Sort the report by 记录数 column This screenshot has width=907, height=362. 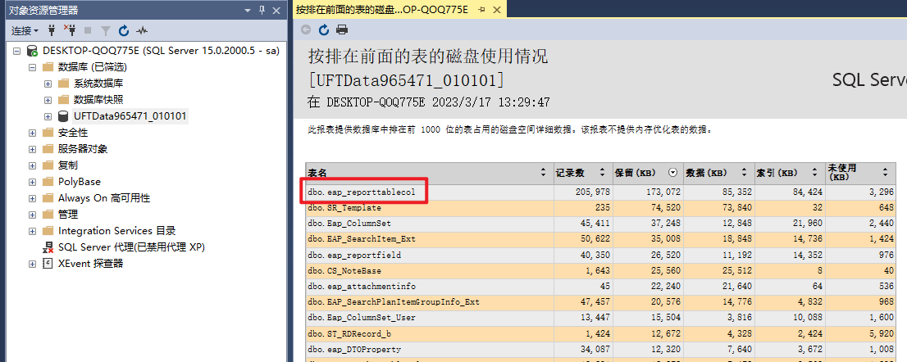(603, 173)
